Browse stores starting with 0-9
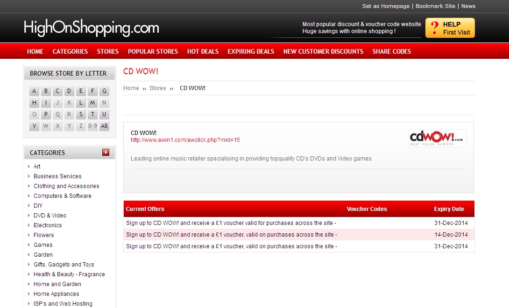 pos(92,126)
